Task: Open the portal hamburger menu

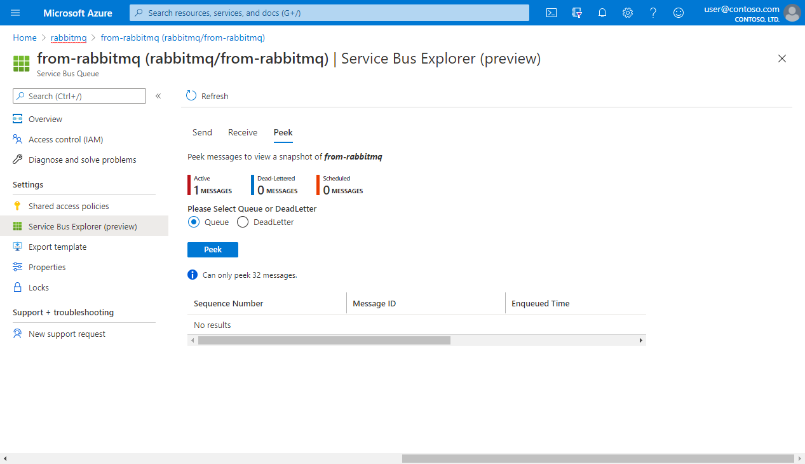Action: coord(15,12)
